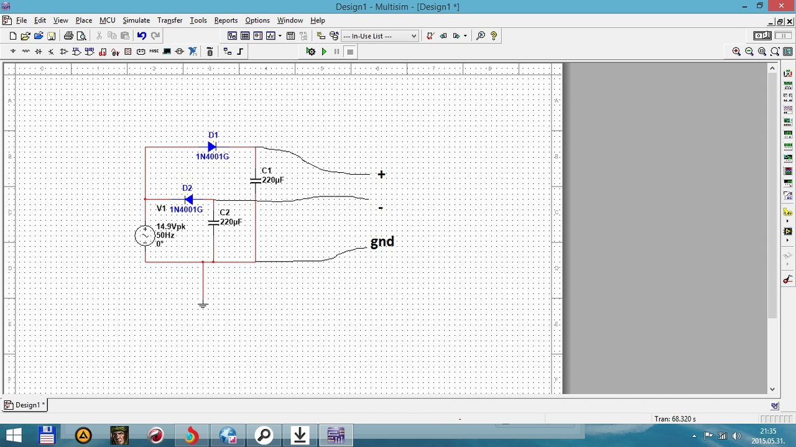
Task: Toggle the simulation pause switch button
Action: pyautogui.click(x=783, y=36)
